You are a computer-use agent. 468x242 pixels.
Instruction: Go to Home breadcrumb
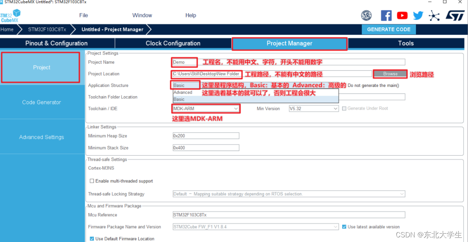[x=7, y=29]
